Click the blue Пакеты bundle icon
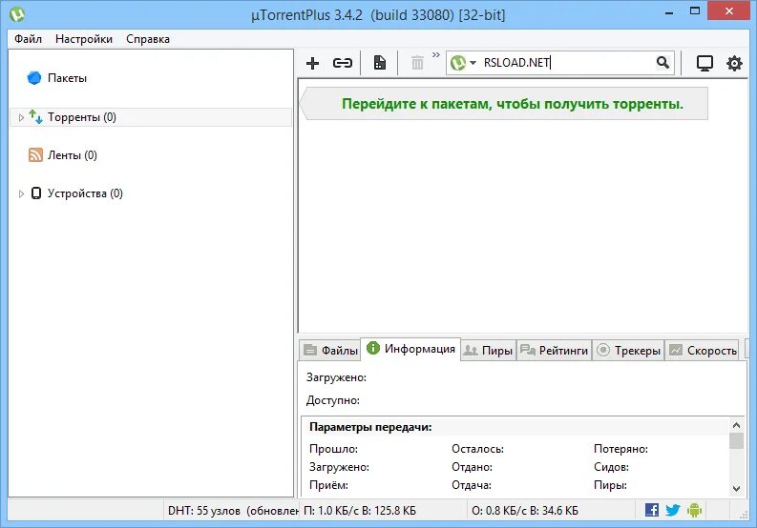This screenshot has width=757, height=528. [x=34, y=77]
